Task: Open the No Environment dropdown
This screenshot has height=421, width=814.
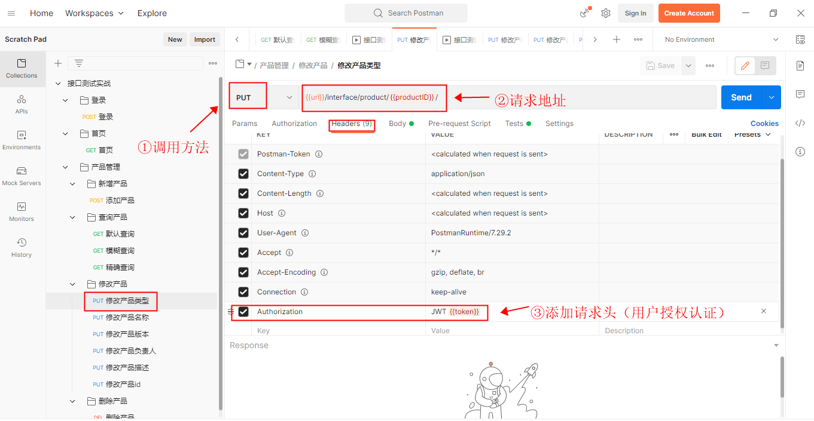Action: click(x=722, y=39)
